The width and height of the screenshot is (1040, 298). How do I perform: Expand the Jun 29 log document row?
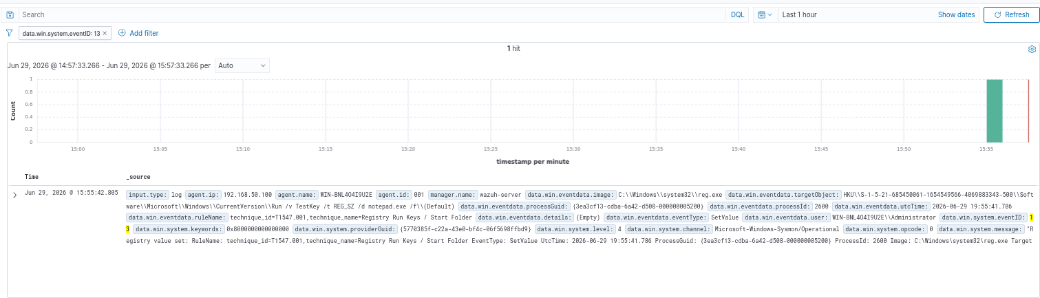point(15,195)
